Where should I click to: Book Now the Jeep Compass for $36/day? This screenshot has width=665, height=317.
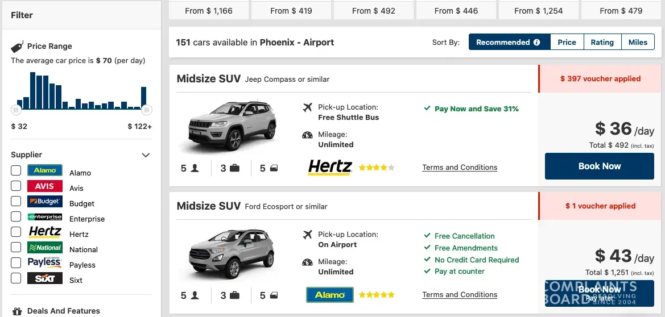tap(599, 166)
